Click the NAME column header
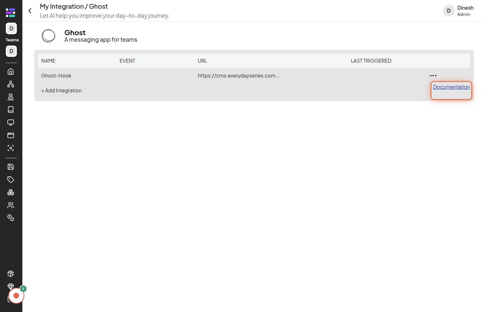 pos(48,61)
